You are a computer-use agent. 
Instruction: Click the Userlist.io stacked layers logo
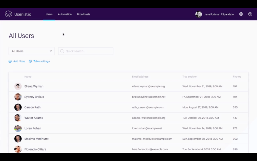(8, 14)
